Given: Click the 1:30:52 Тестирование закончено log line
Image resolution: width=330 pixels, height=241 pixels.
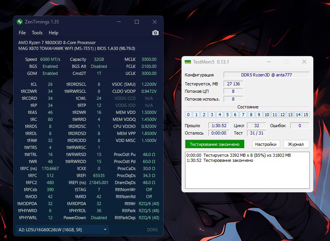Looking at the screenshot, I should point(220,160).
